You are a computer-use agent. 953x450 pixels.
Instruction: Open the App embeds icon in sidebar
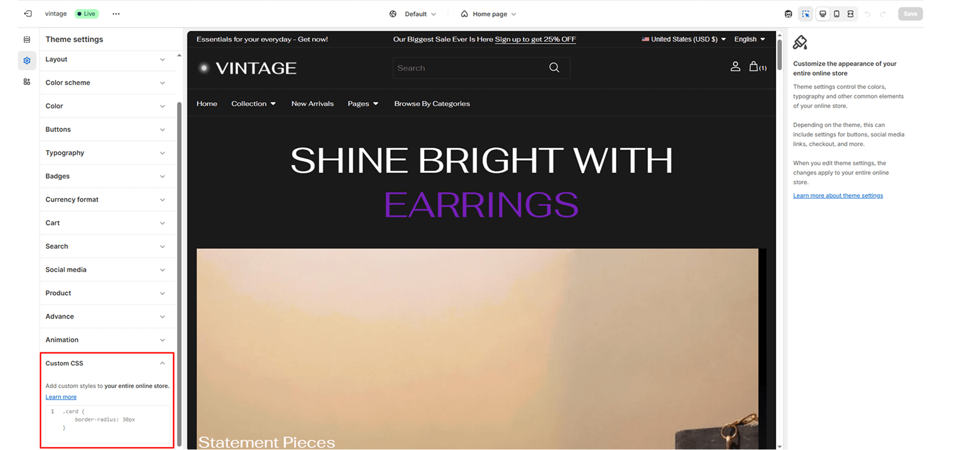pos(27,82)
